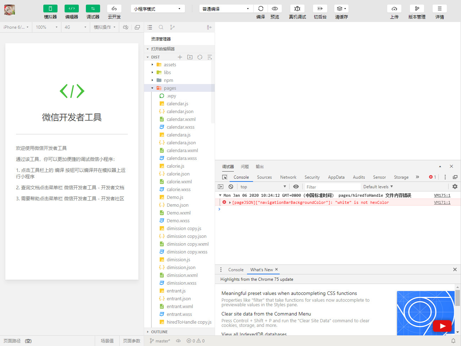Image resolution: width=461 pixels, height=346 pixels.
Task: Click the compile refresh icon
Action: click(x=260, y=9)
